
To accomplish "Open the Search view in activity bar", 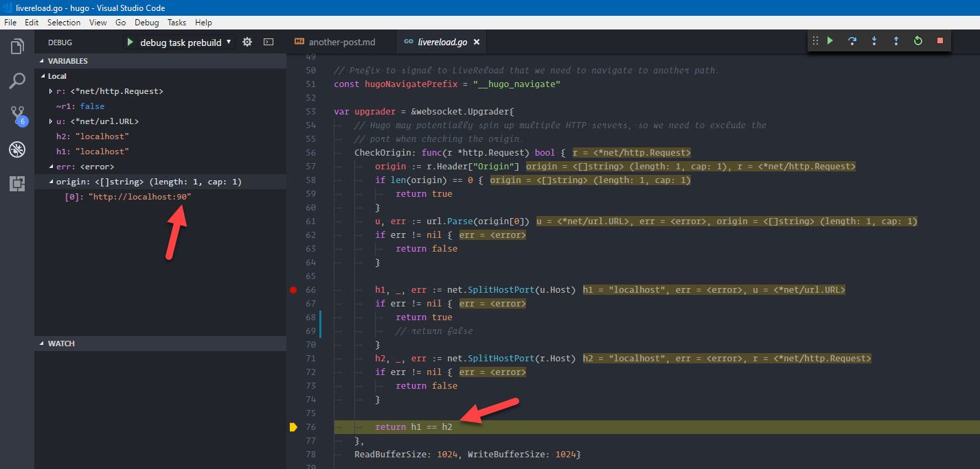I will click(17, 81).
